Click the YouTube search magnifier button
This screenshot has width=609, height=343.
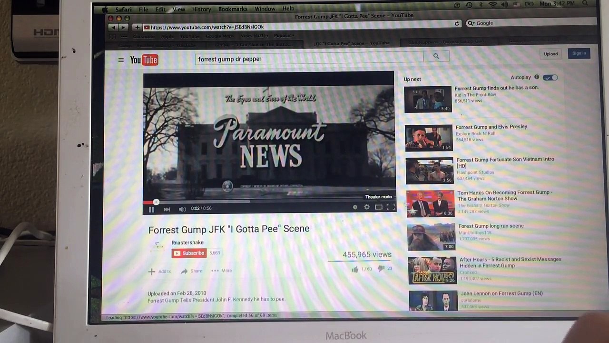click(x=436, y=56)
